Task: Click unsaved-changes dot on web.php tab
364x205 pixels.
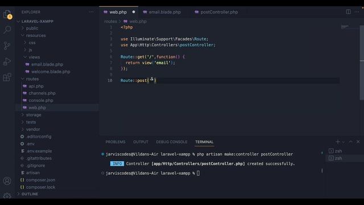Action: tap(134, 12)
